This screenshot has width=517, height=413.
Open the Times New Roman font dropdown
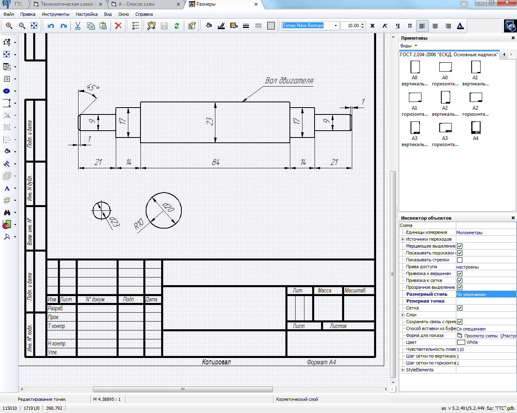click(336, 26)
